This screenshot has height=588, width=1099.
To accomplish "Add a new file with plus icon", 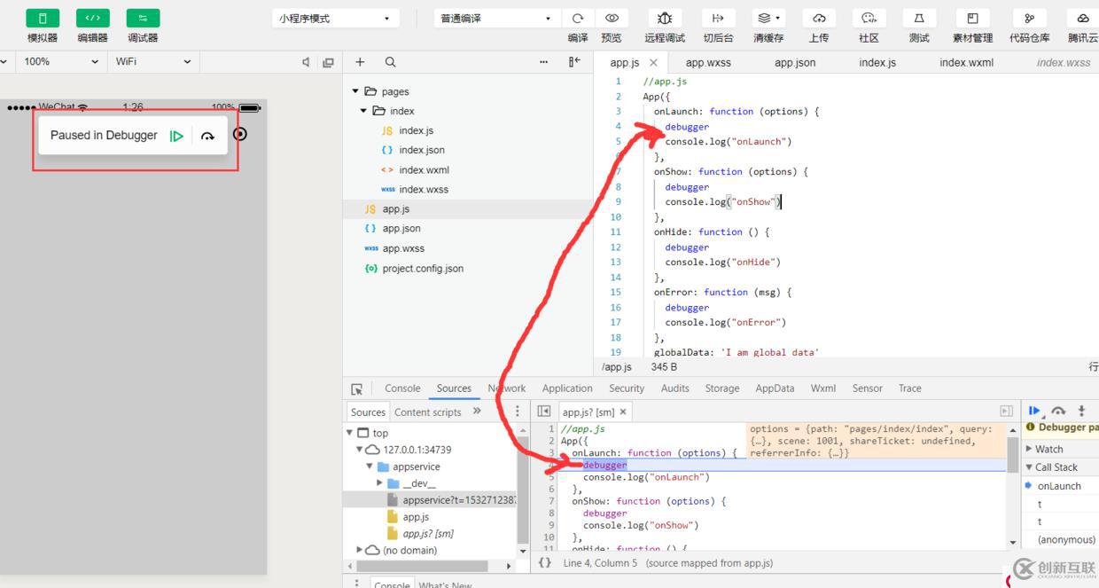I will (360, 62).
